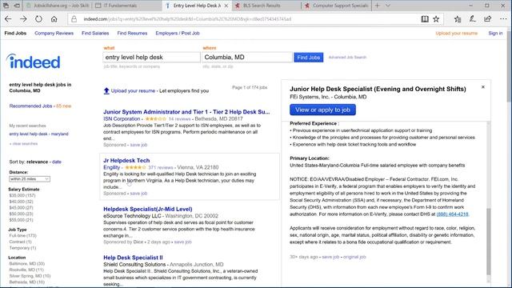Filter job type by Full-time
The width and height of the screenshot is (512, 288).
(x=23, y=235)
